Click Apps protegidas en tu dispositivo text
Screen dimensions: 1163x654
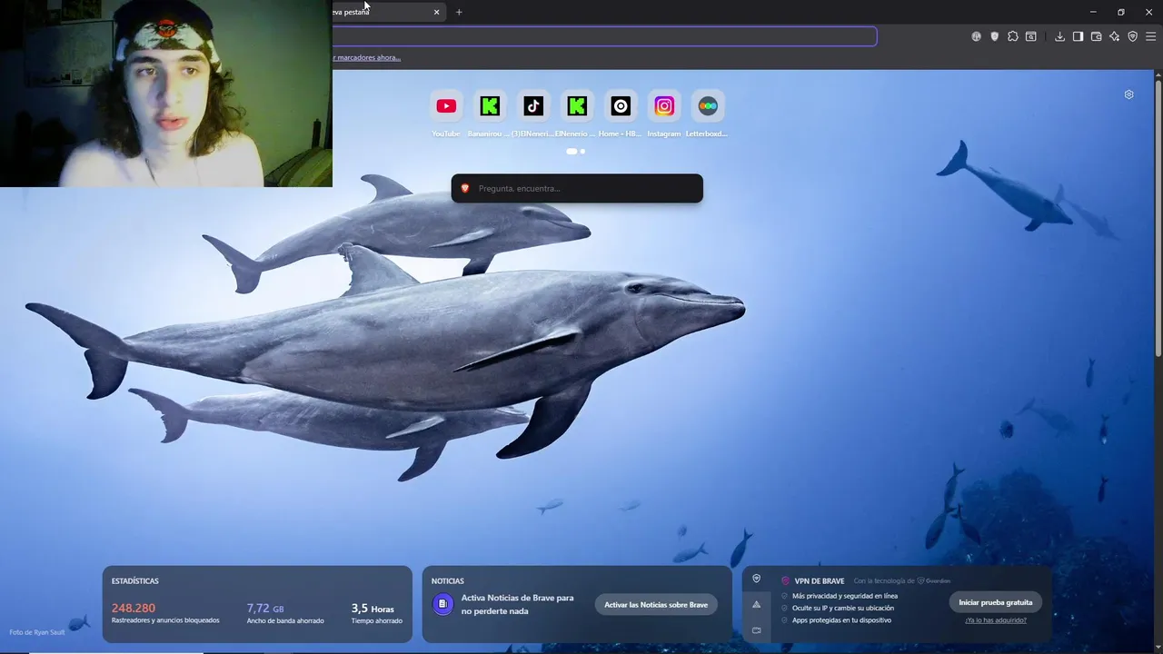[x=841, y=620]
